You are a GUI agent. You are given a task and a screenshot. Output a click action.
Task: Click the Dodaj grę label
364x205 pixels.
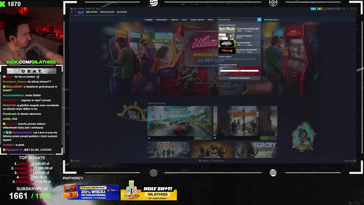pos(76,161)
